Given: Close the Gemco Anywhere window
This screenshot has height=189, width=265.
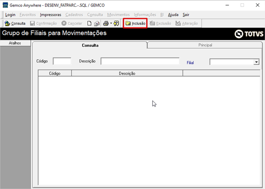Looking at the screenshot, I should 258,5.
